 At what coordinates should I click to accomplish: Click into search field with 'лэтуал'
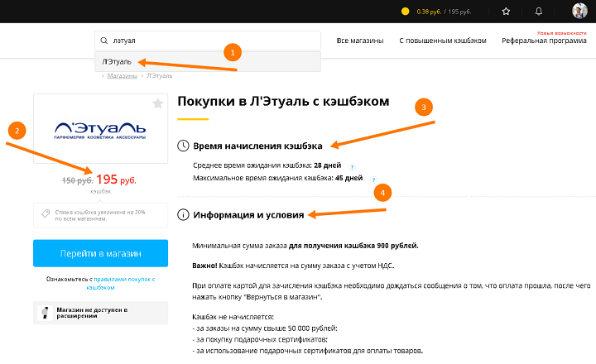pyautogui.click(x=208, y=41)
